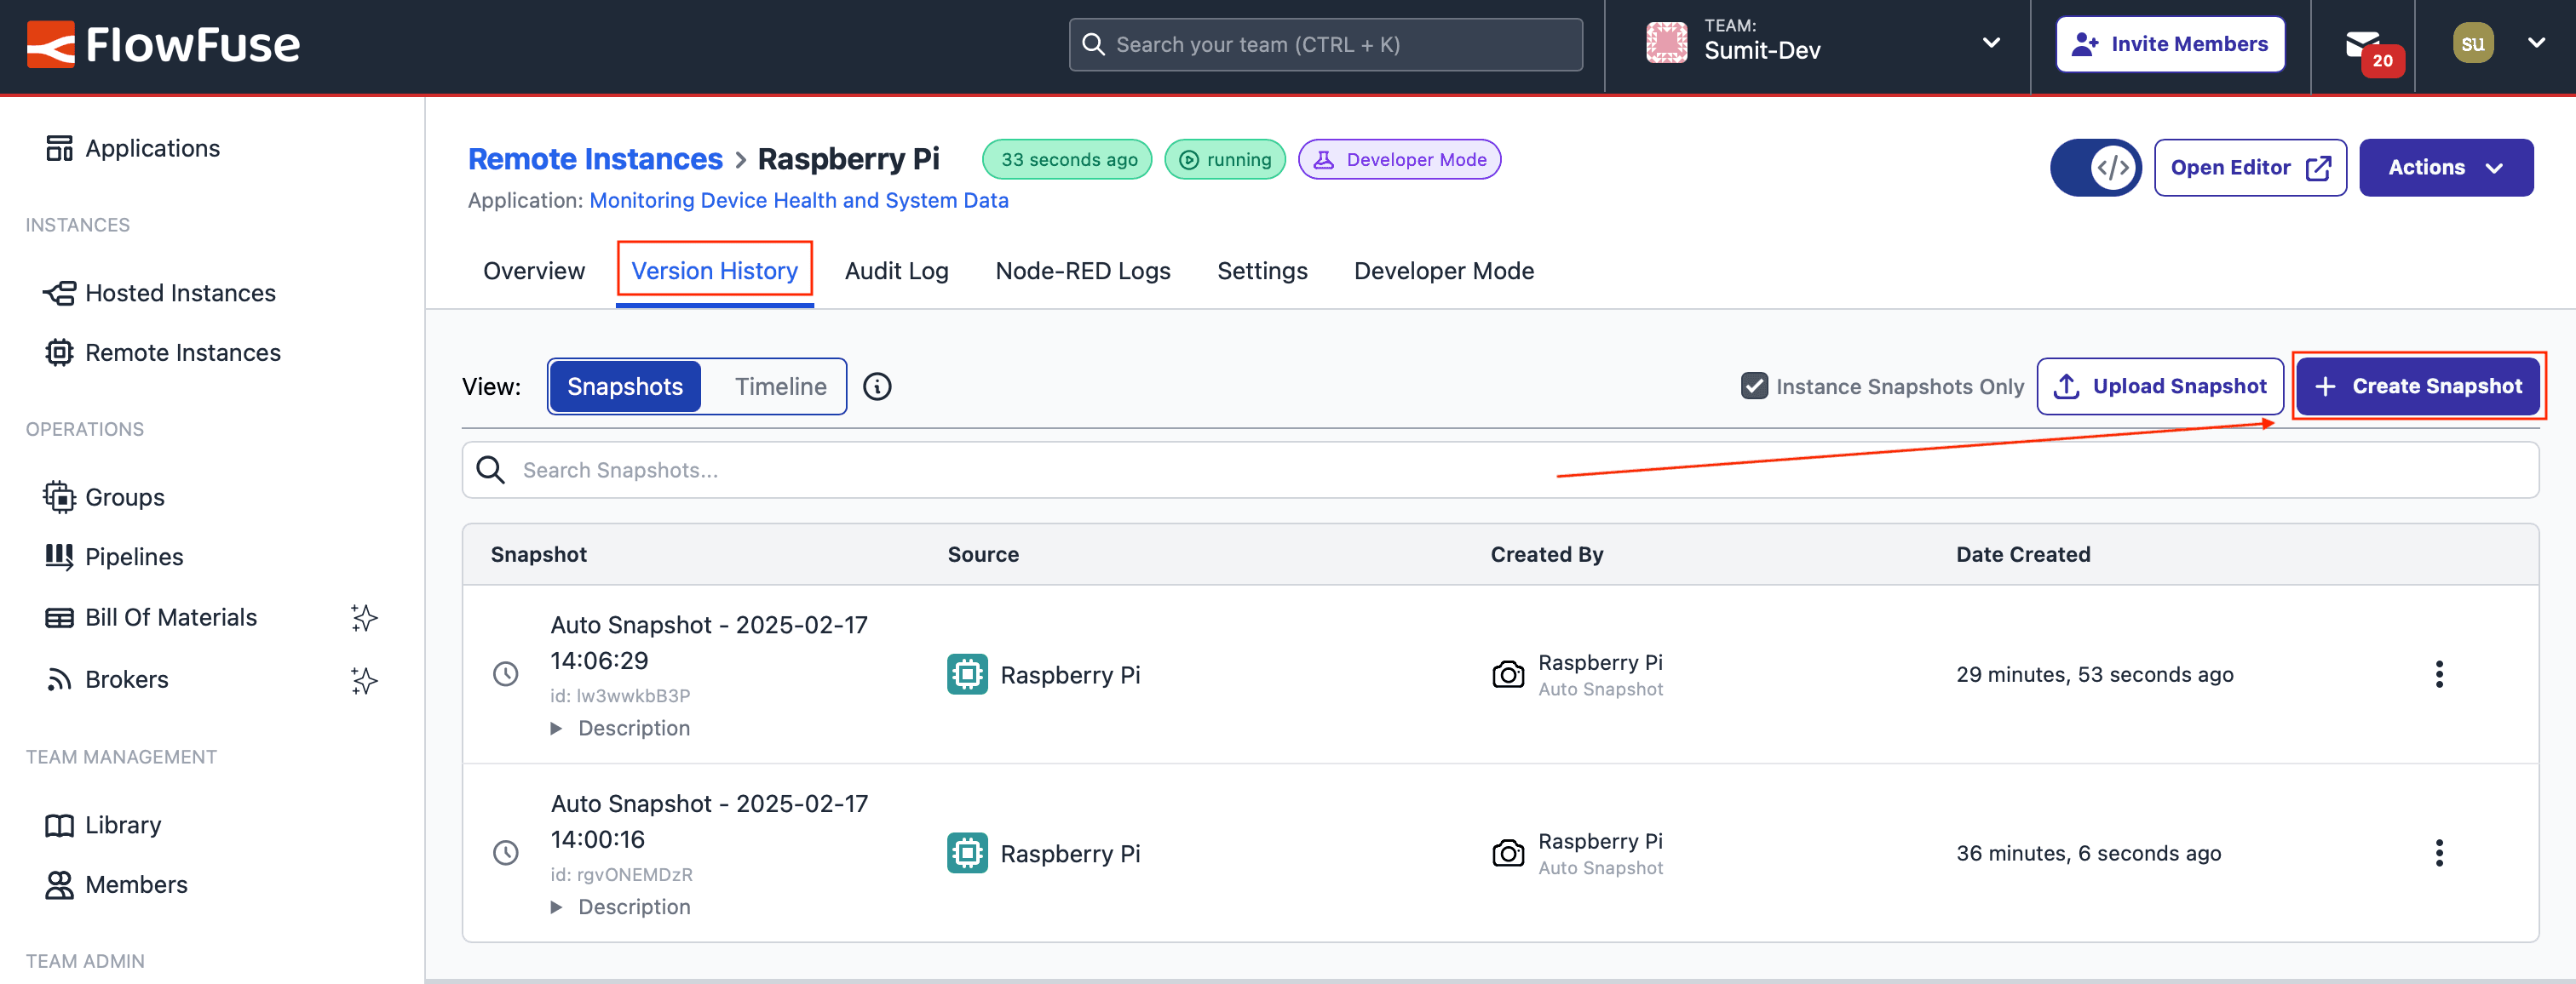This screenshot has height=984, width=2576.
Task: Open Bill Of Materials
Action: tap(171, 616)
